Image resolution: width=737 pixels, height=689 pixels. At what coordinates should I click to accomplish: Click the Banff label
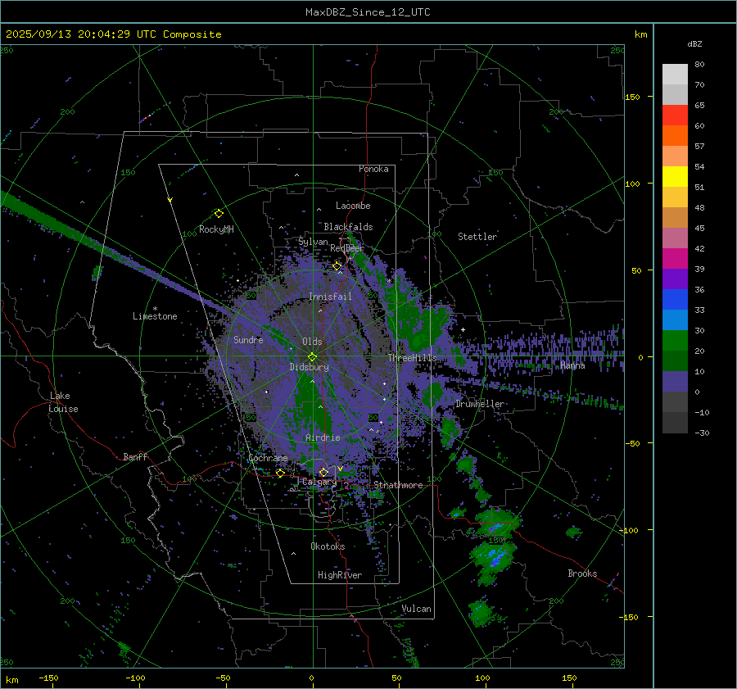coord(135,456)
